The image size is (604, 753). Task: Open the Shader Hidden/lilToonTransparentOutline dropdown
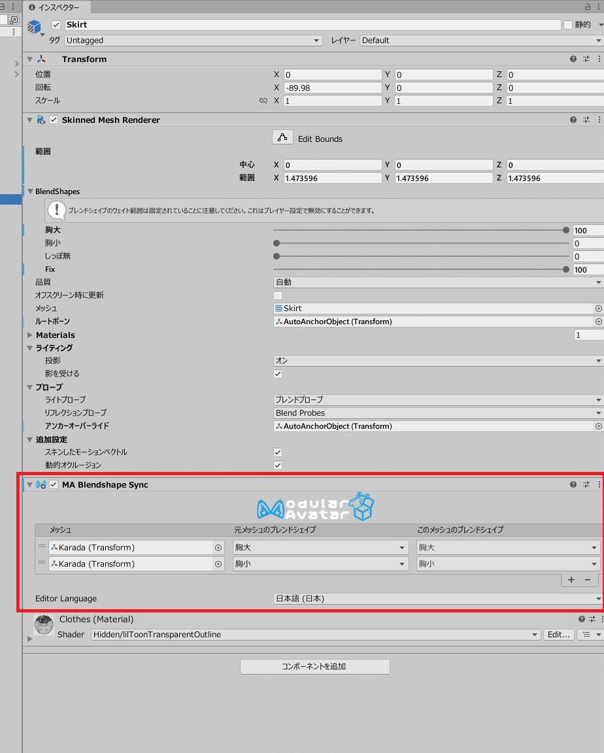(x=316, y=635)
